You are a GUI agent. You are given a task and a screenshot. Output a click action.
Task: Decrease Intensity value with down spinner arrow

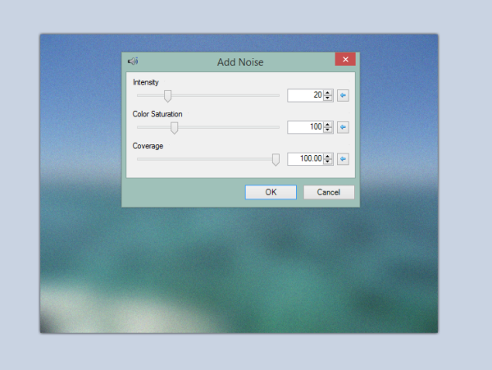coord(327,98)
